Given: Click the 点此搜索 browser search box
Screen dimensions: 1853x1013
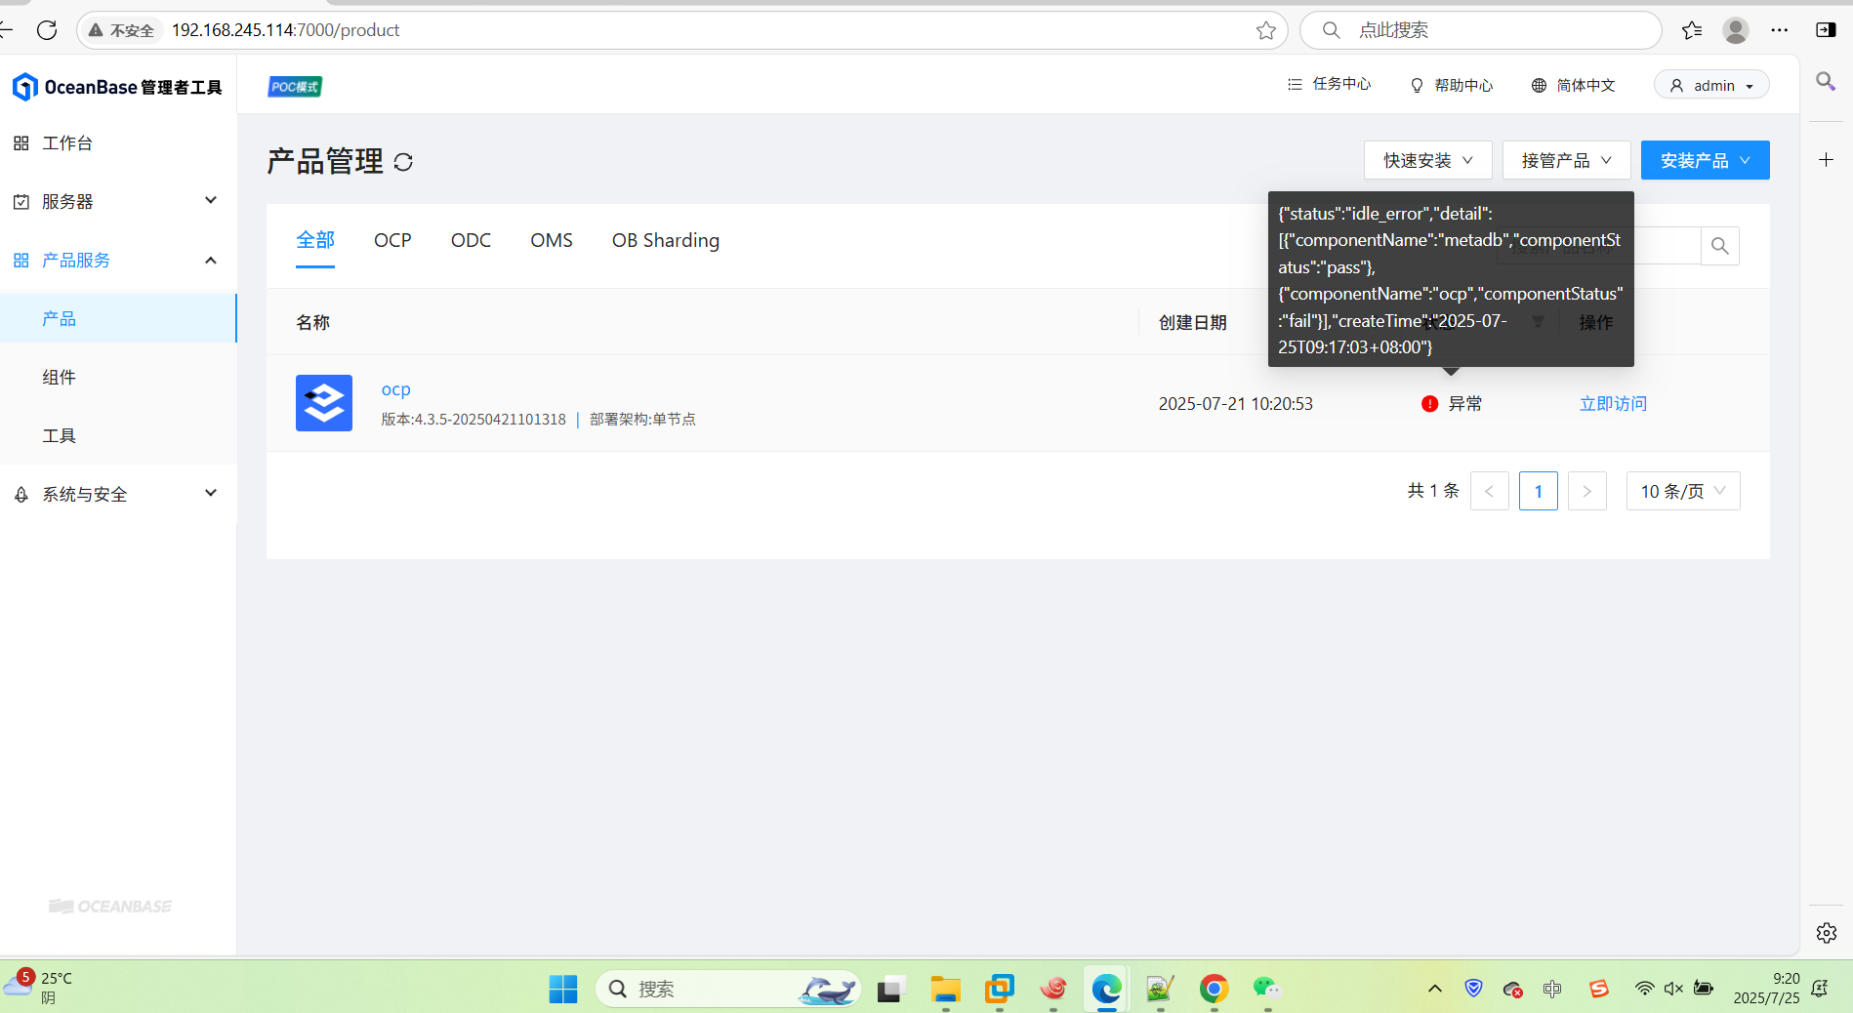Looking at the screenshot, I should pyautogui.click(x=1479, y=30).
